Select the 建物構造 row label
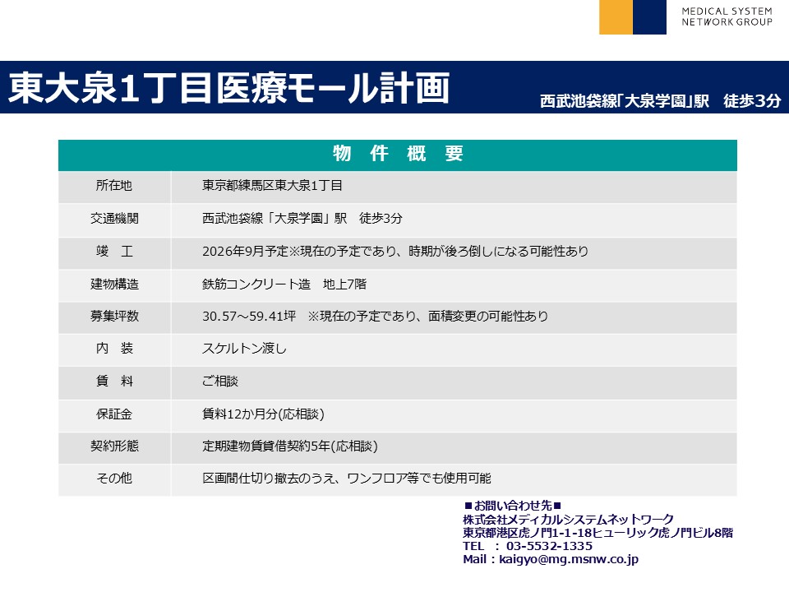 tap(114, 284)
